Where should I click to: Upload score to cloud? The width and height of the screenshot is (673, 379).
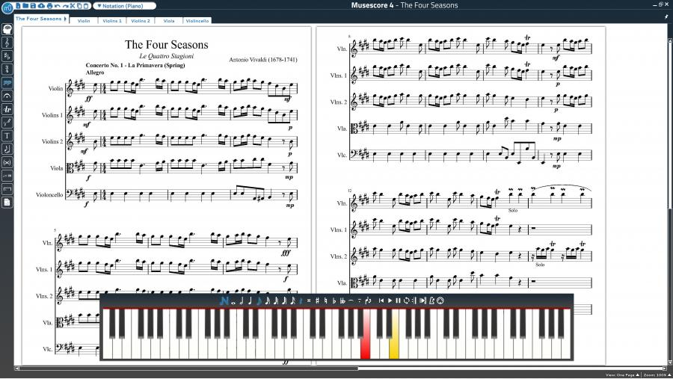41,5
